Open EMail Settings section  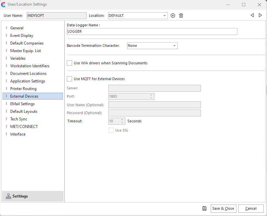[x=22, y=104]
